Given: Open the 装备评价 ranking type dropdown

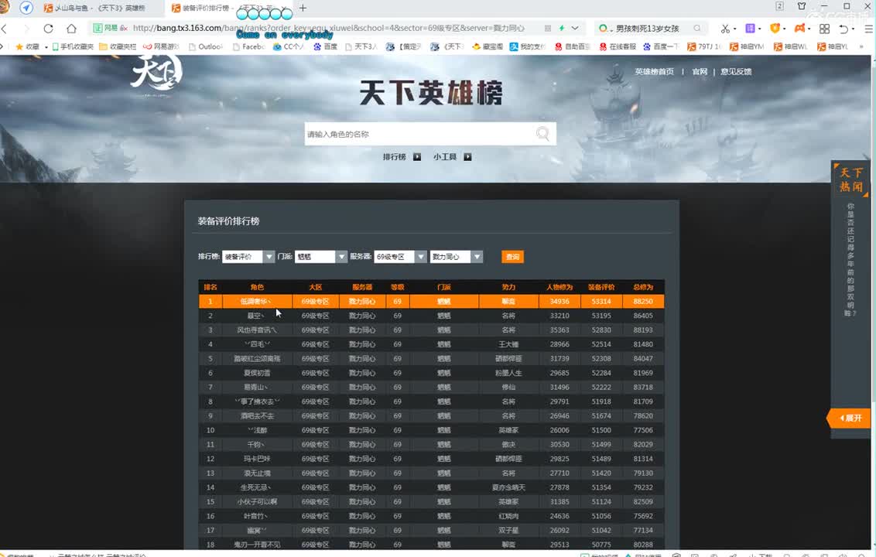Looking at the screenshot, I should pos(248,256).
